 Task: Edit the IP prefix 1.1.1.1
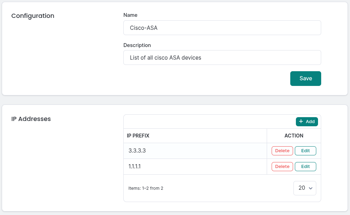305,166
